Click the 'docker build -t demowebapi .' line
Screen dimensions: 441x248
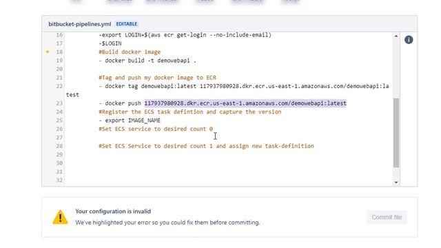pyautogui.click(x=147, y=61)
